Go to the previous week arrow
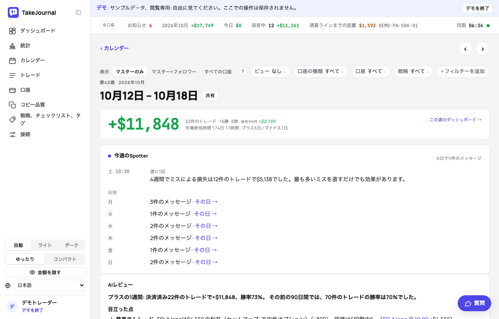499x319 pixels. tap(465, 49)
